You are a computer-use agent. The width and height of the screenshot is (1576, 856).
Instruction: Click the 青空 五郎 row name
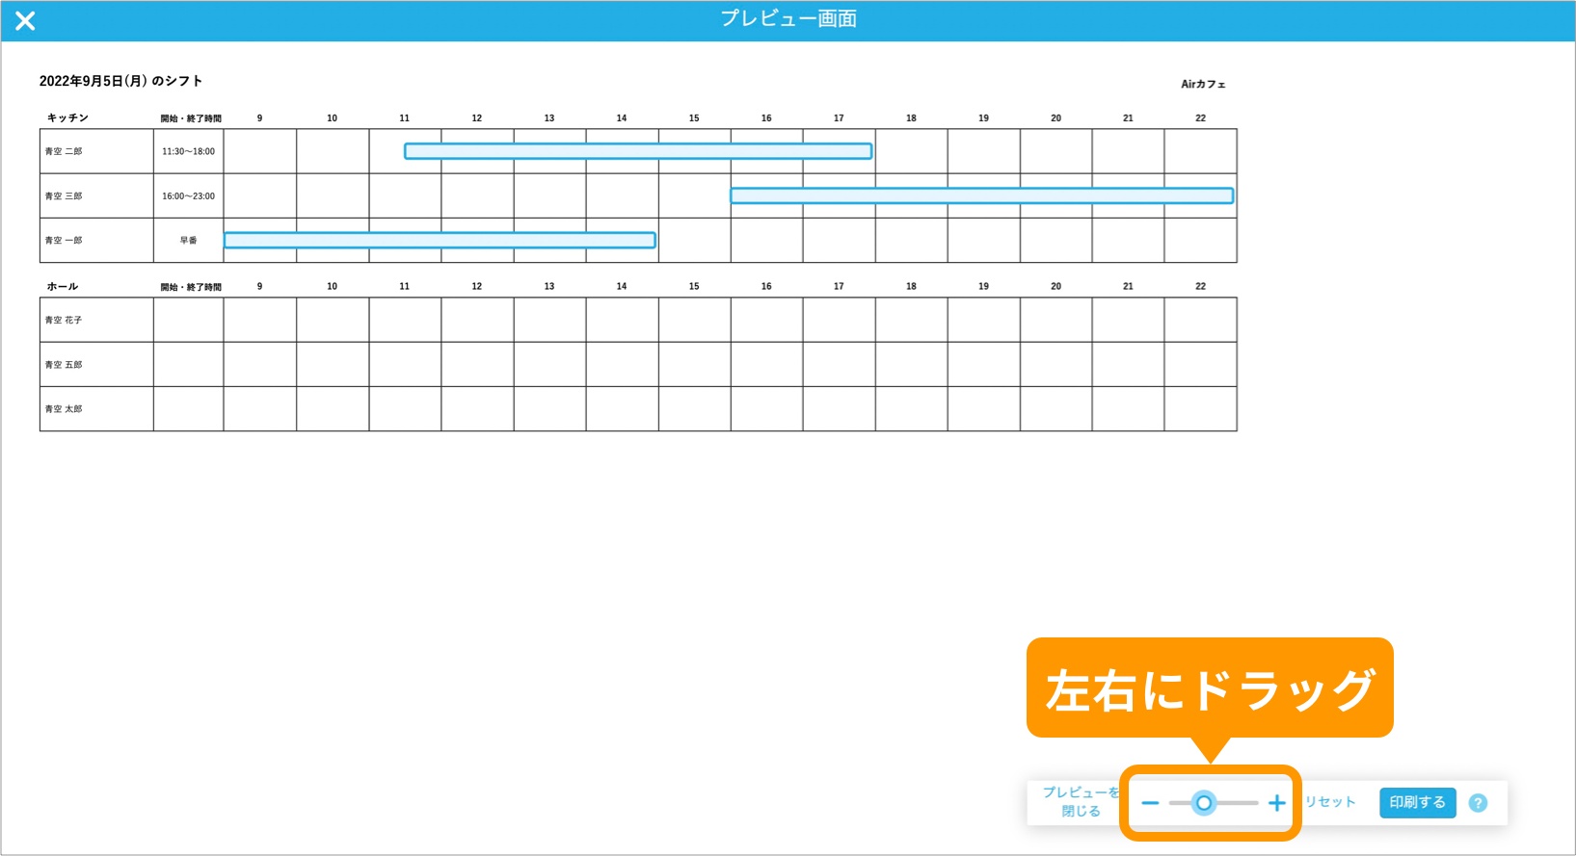point(64,365)
